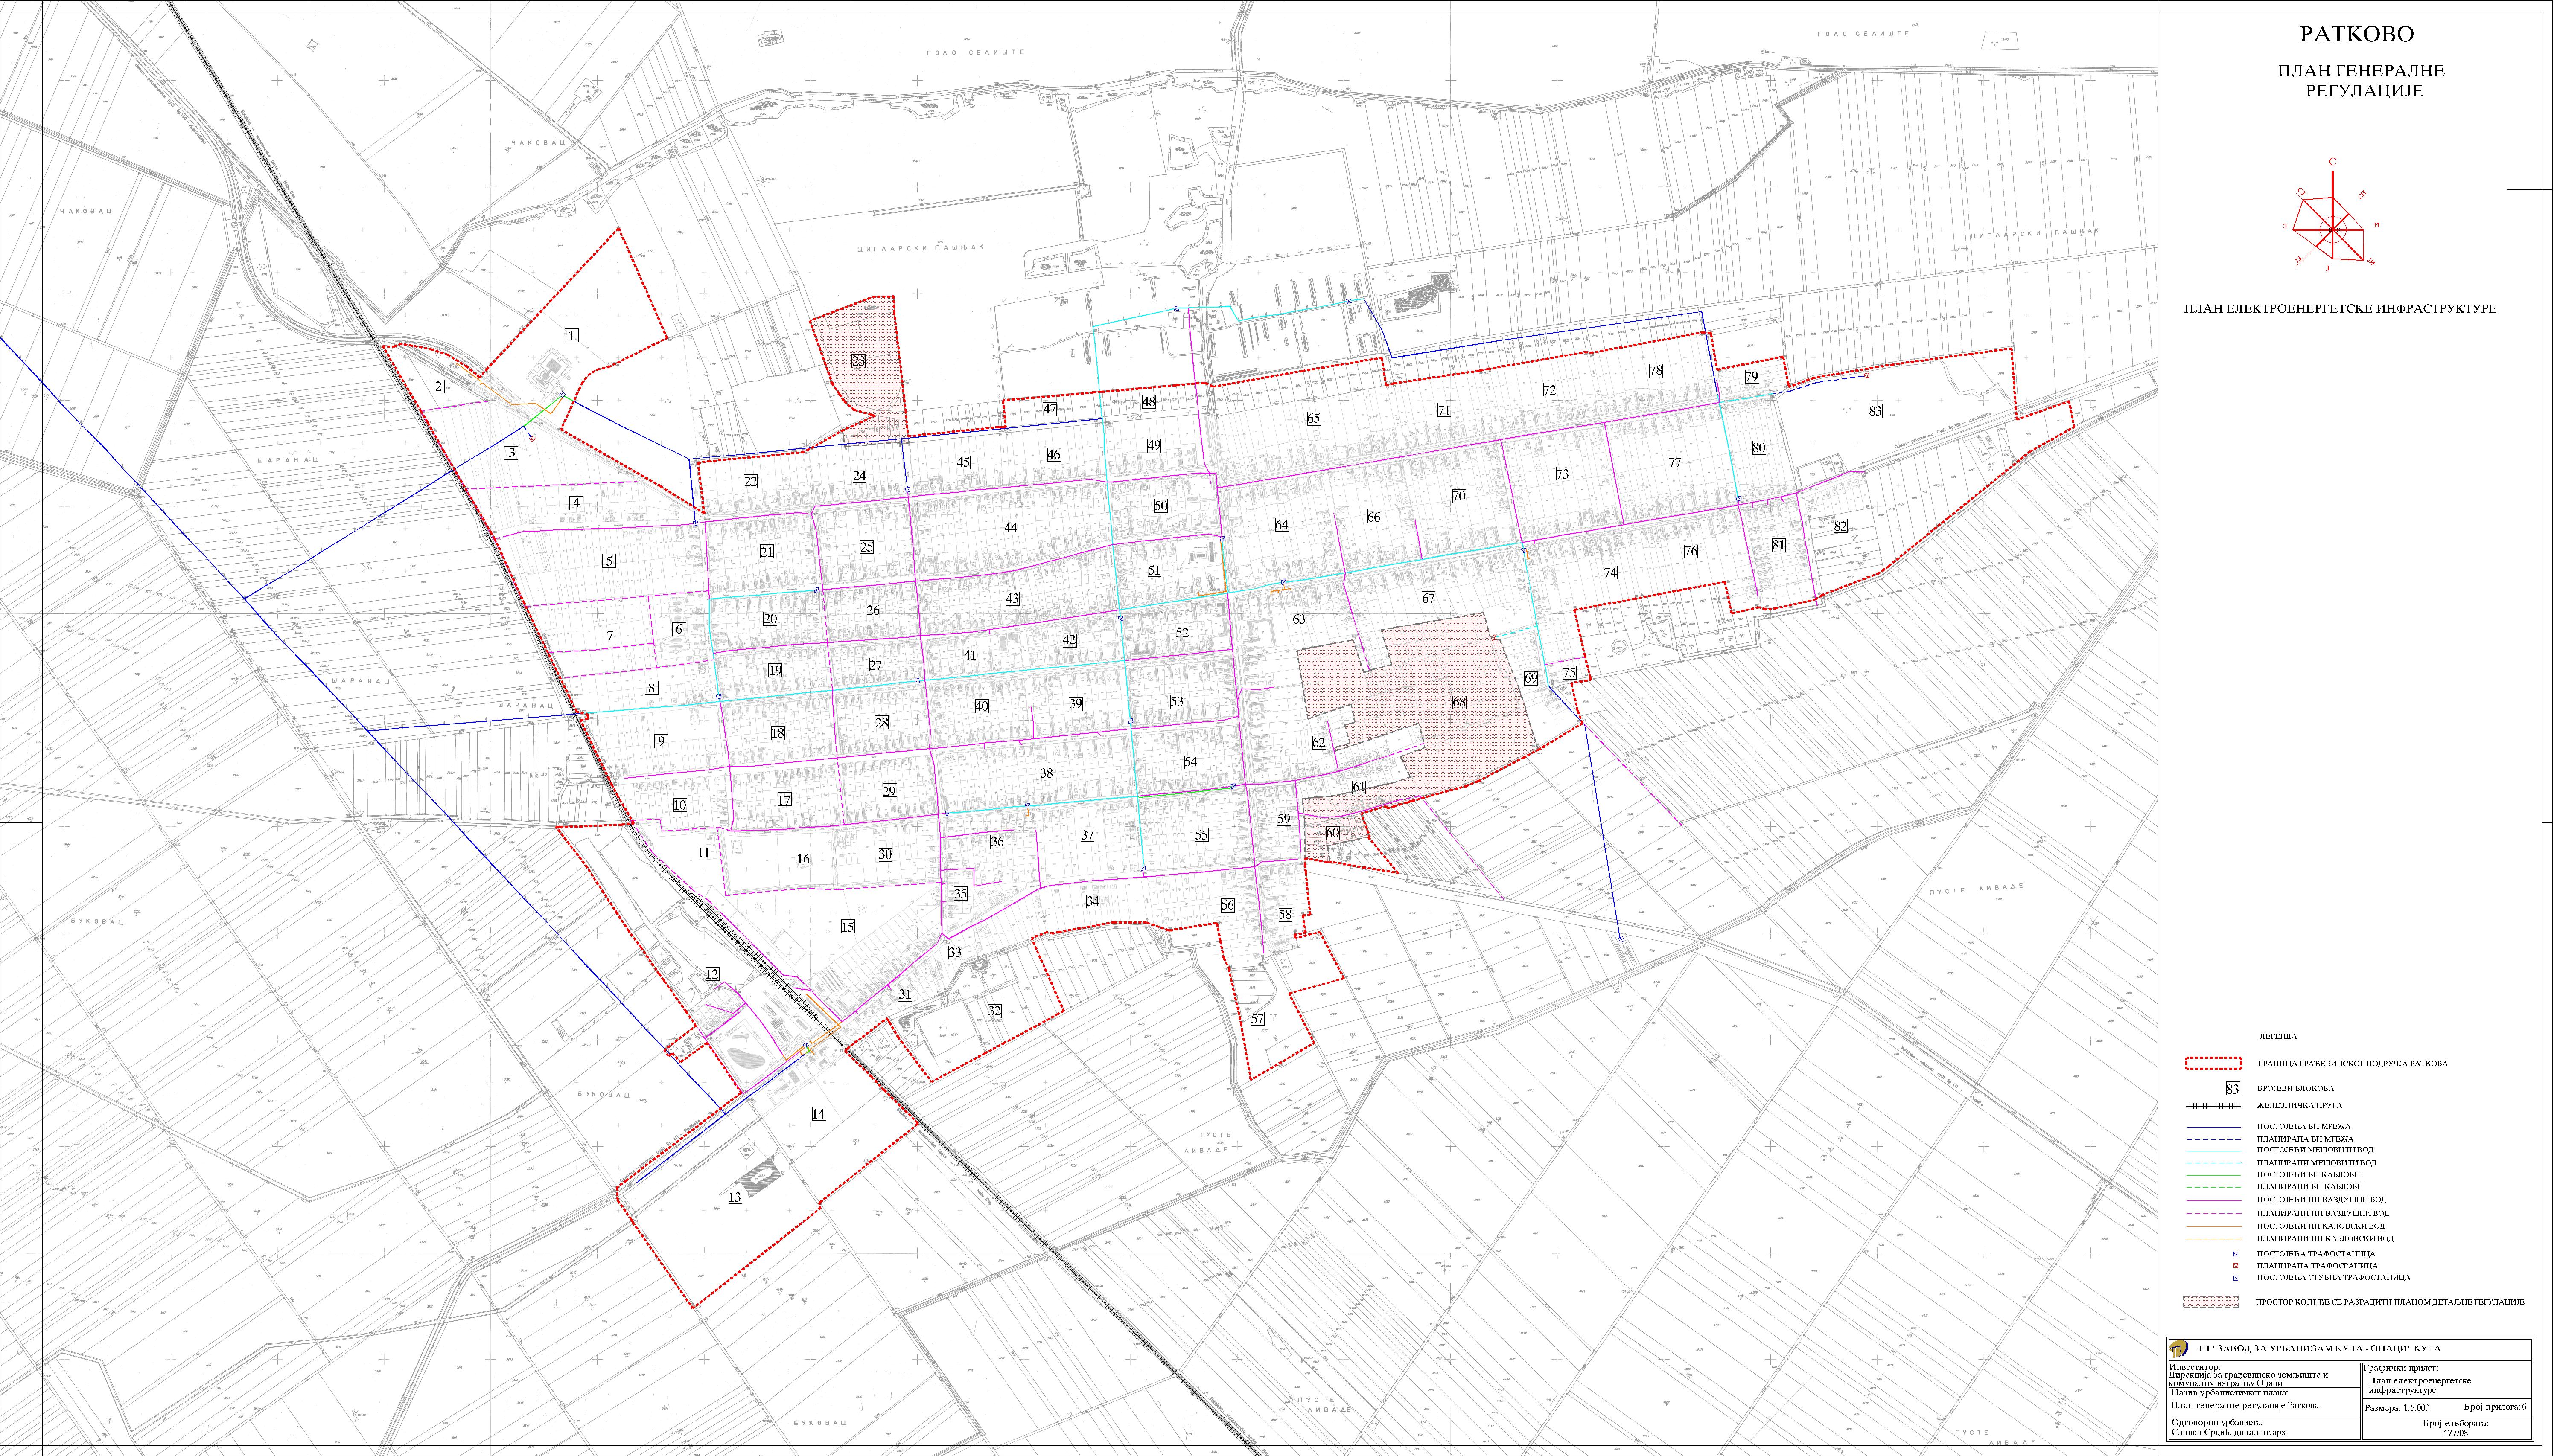The image size is (2554, 1456).
Task: Click block number 74 on the map
Action: (1609, 573)
